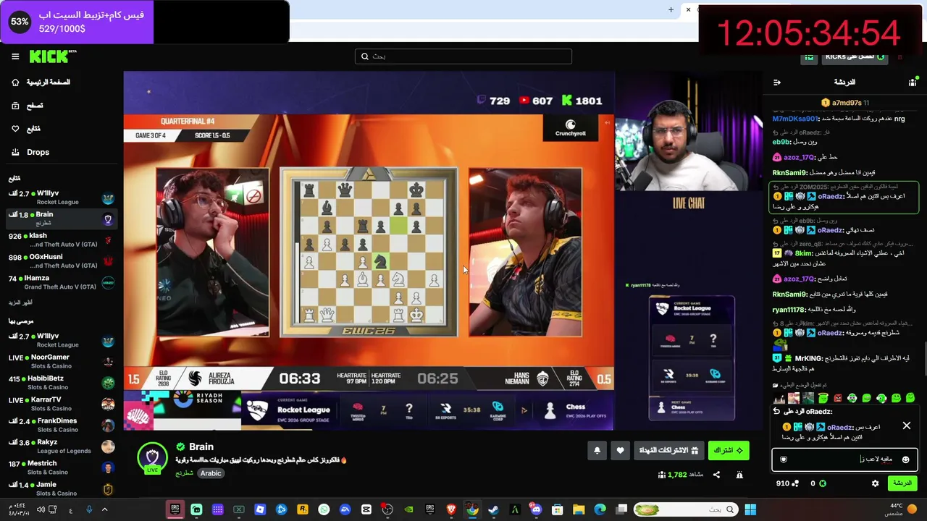Click the chat message input field
Image resolution: width=927 pixels, height=521 pixels.
(844, 459)
